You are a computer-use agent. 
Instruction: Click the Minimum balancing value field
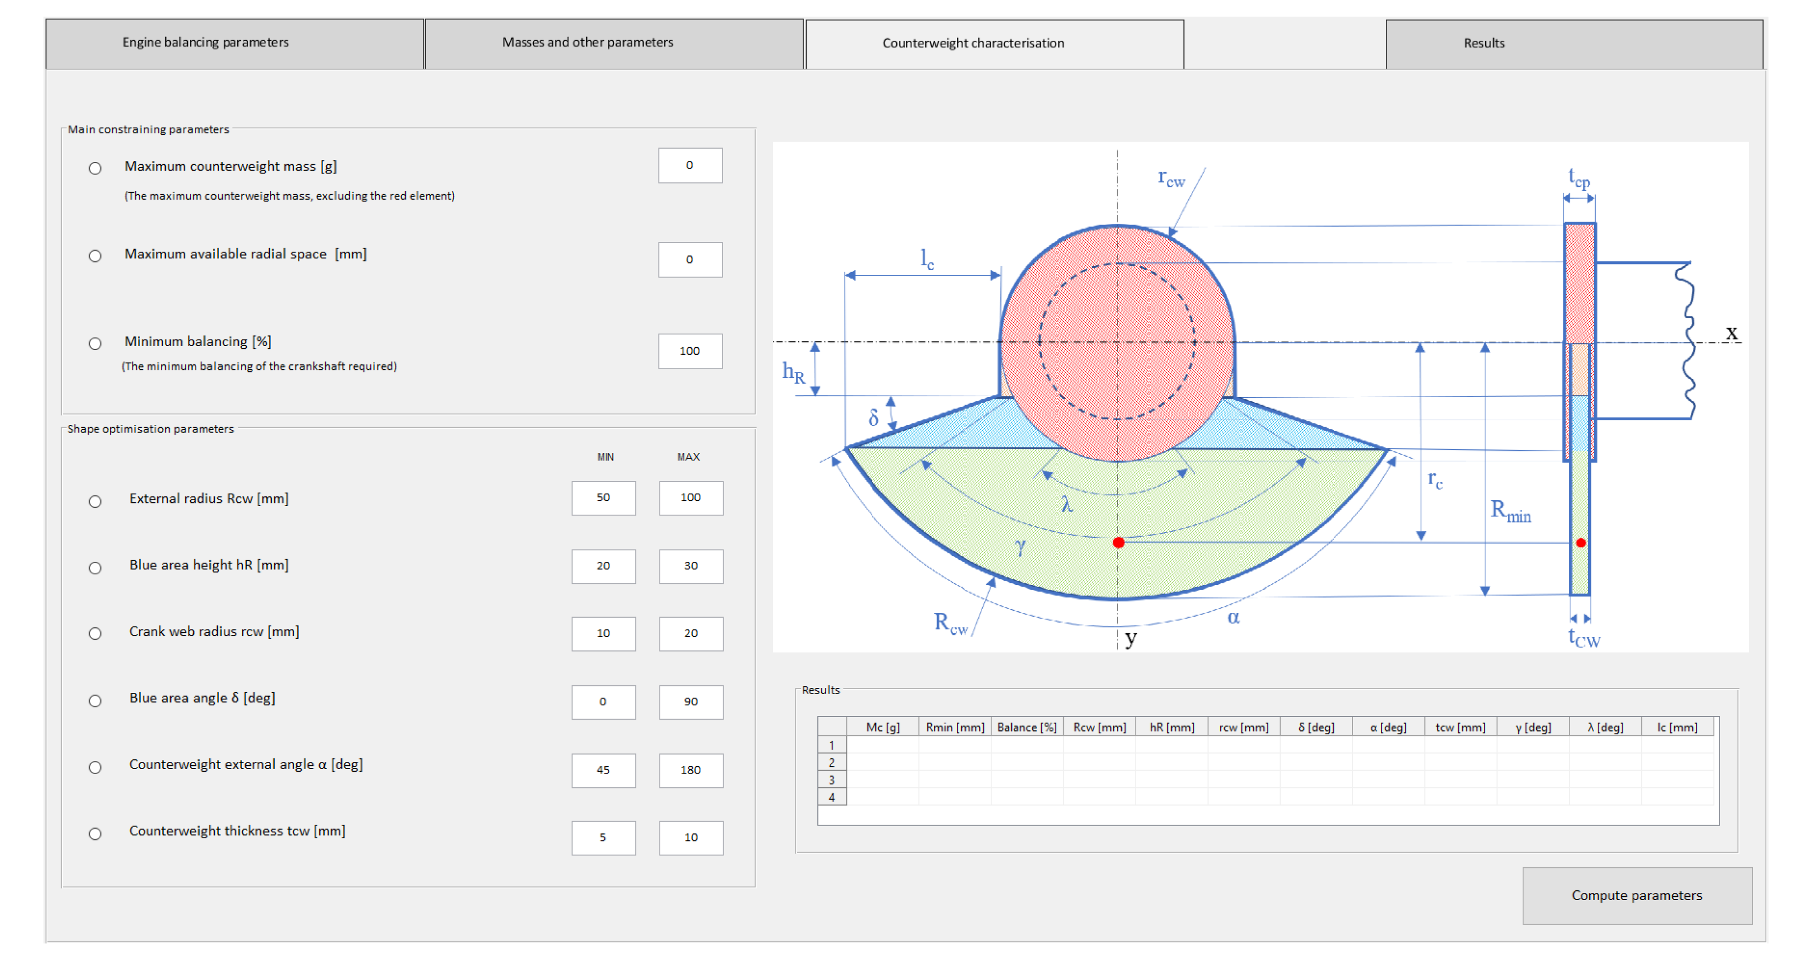(690, 351)
